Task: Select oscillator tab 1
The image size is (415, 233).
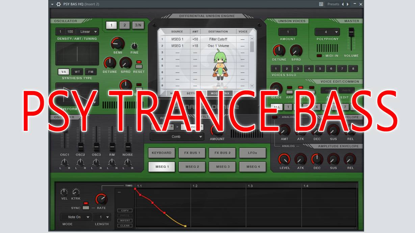Action: click(x=111, y=25)
